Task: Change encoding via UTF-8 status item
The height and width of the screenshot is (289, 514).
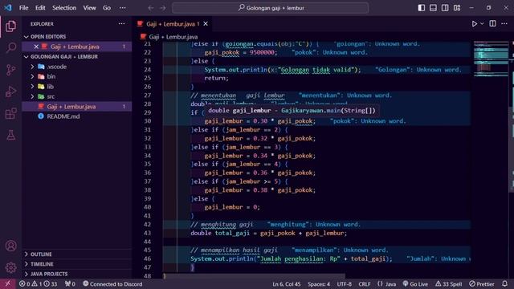Action: pyautogui.click(x=345, y=284)
